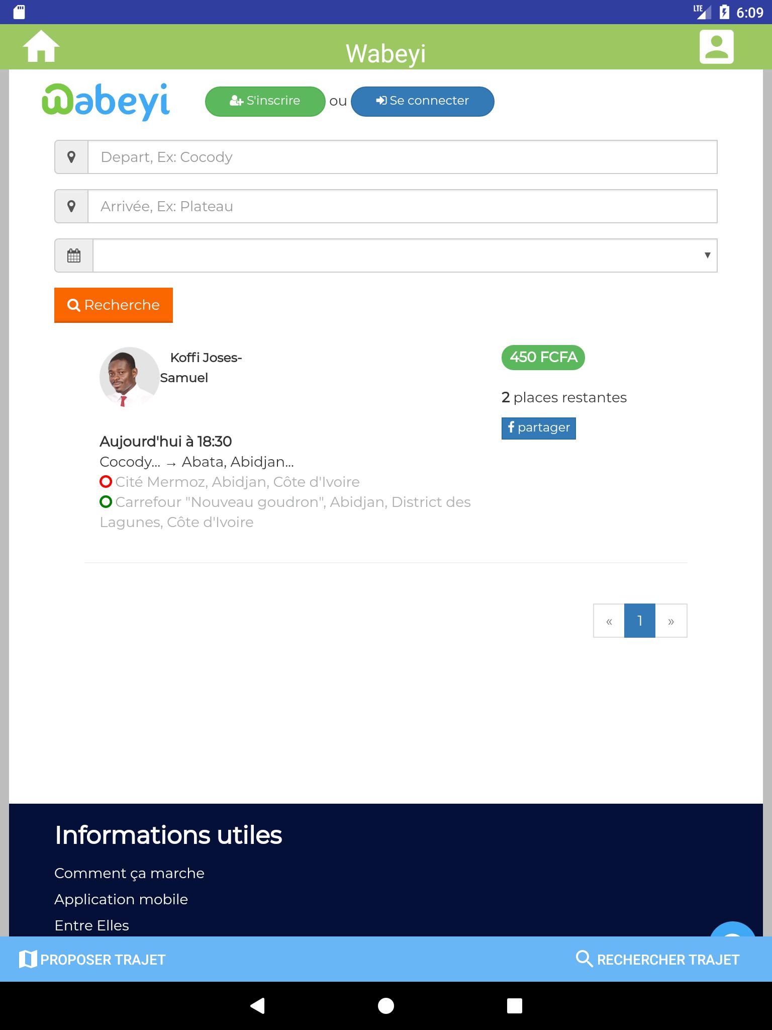Select the Cité Mermoz address text
The width and height of the screenshot is (772, 1030).
(237, 482)
